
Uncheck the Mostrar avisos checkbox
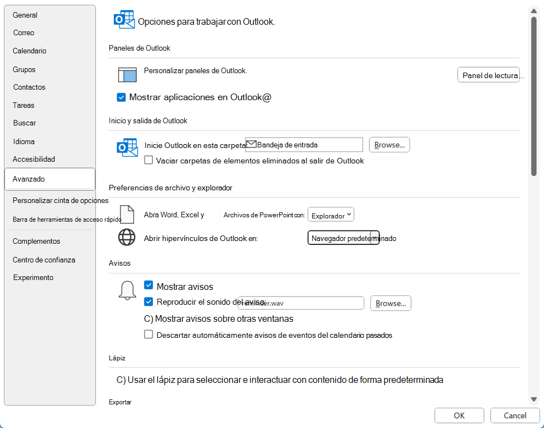click(x=148, y=285)
